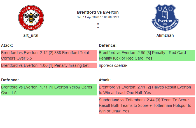196x128 pixels.
Task: Open the art_ural user profile name
Action: tap(31, 35)
